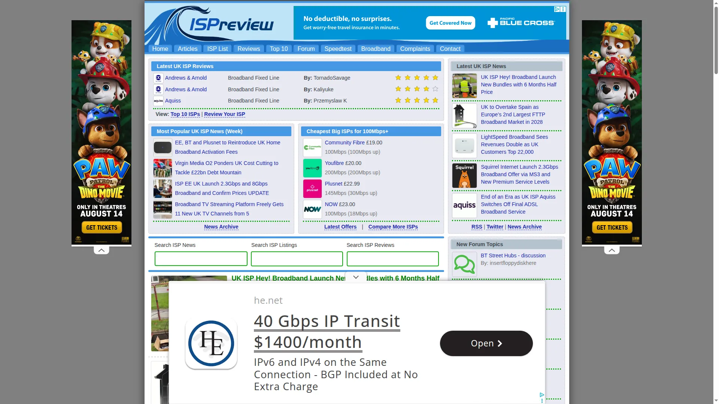Viewport: 719px width, 404px height.
Task: Open the Top 10 menu tab
Action: (279, 49)
